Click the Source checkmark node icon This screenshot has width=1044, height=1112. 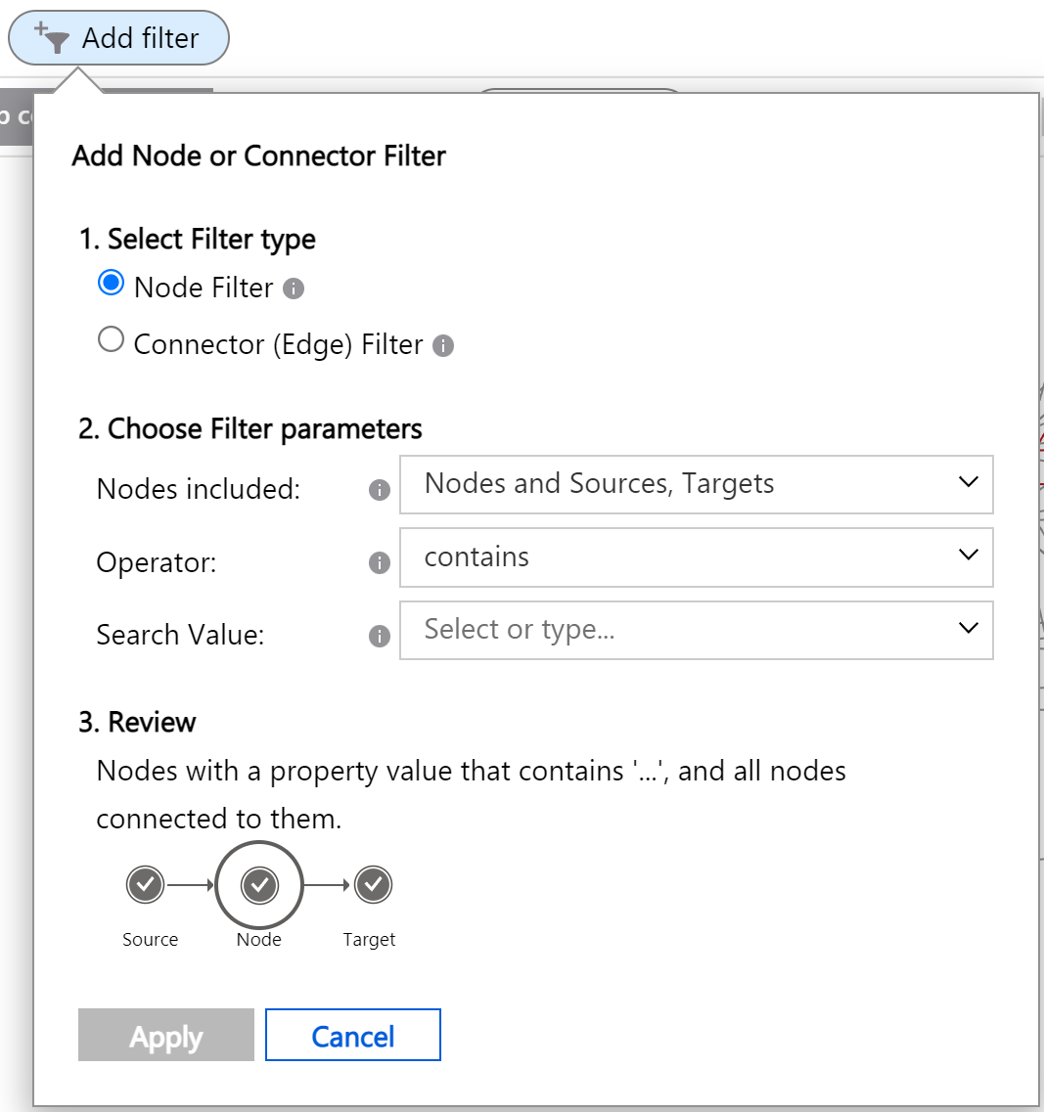(x=146, y=885)
